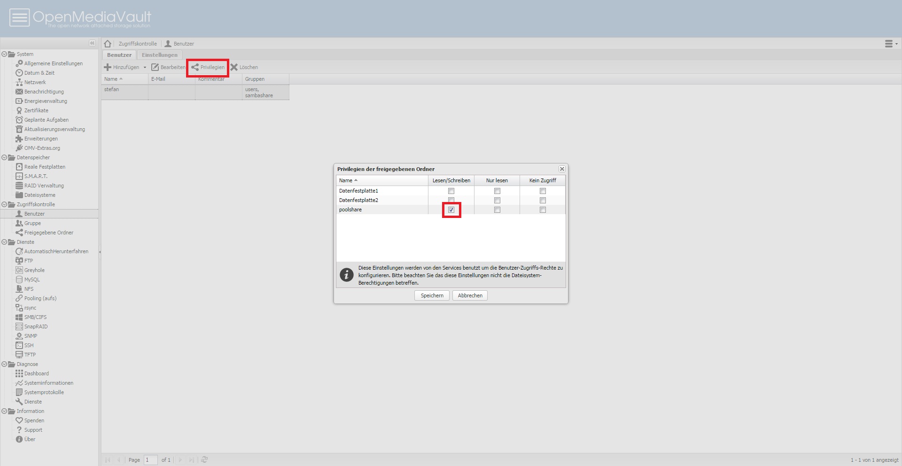Open Dashboard grid icon
Viewport: 902px width, 466px height.
pos(19,373)
